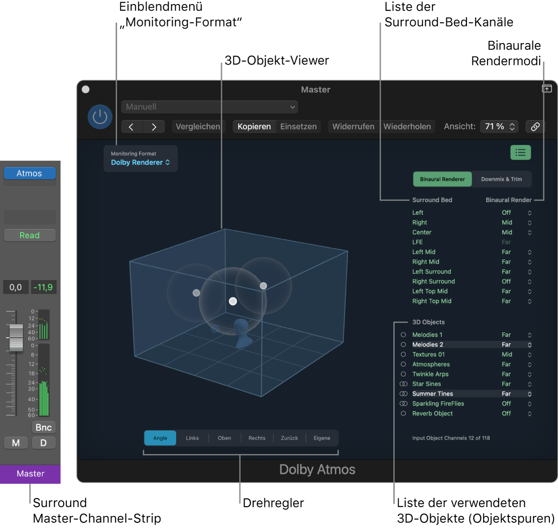Switch to the Binaural Renderer tab
The height and width of the screenshot is (529, 558).
point(442,179)
